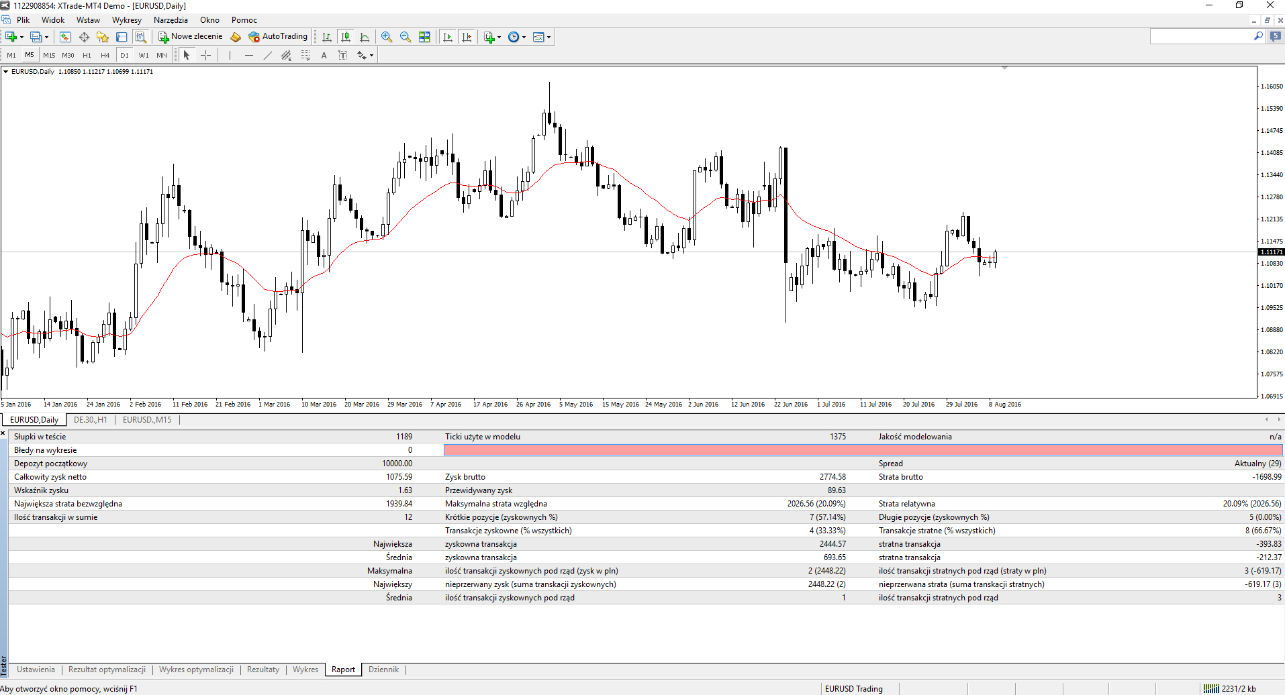Click the zoom out magnifier icon
The image size is (1285, 695).
click(406, 37)
